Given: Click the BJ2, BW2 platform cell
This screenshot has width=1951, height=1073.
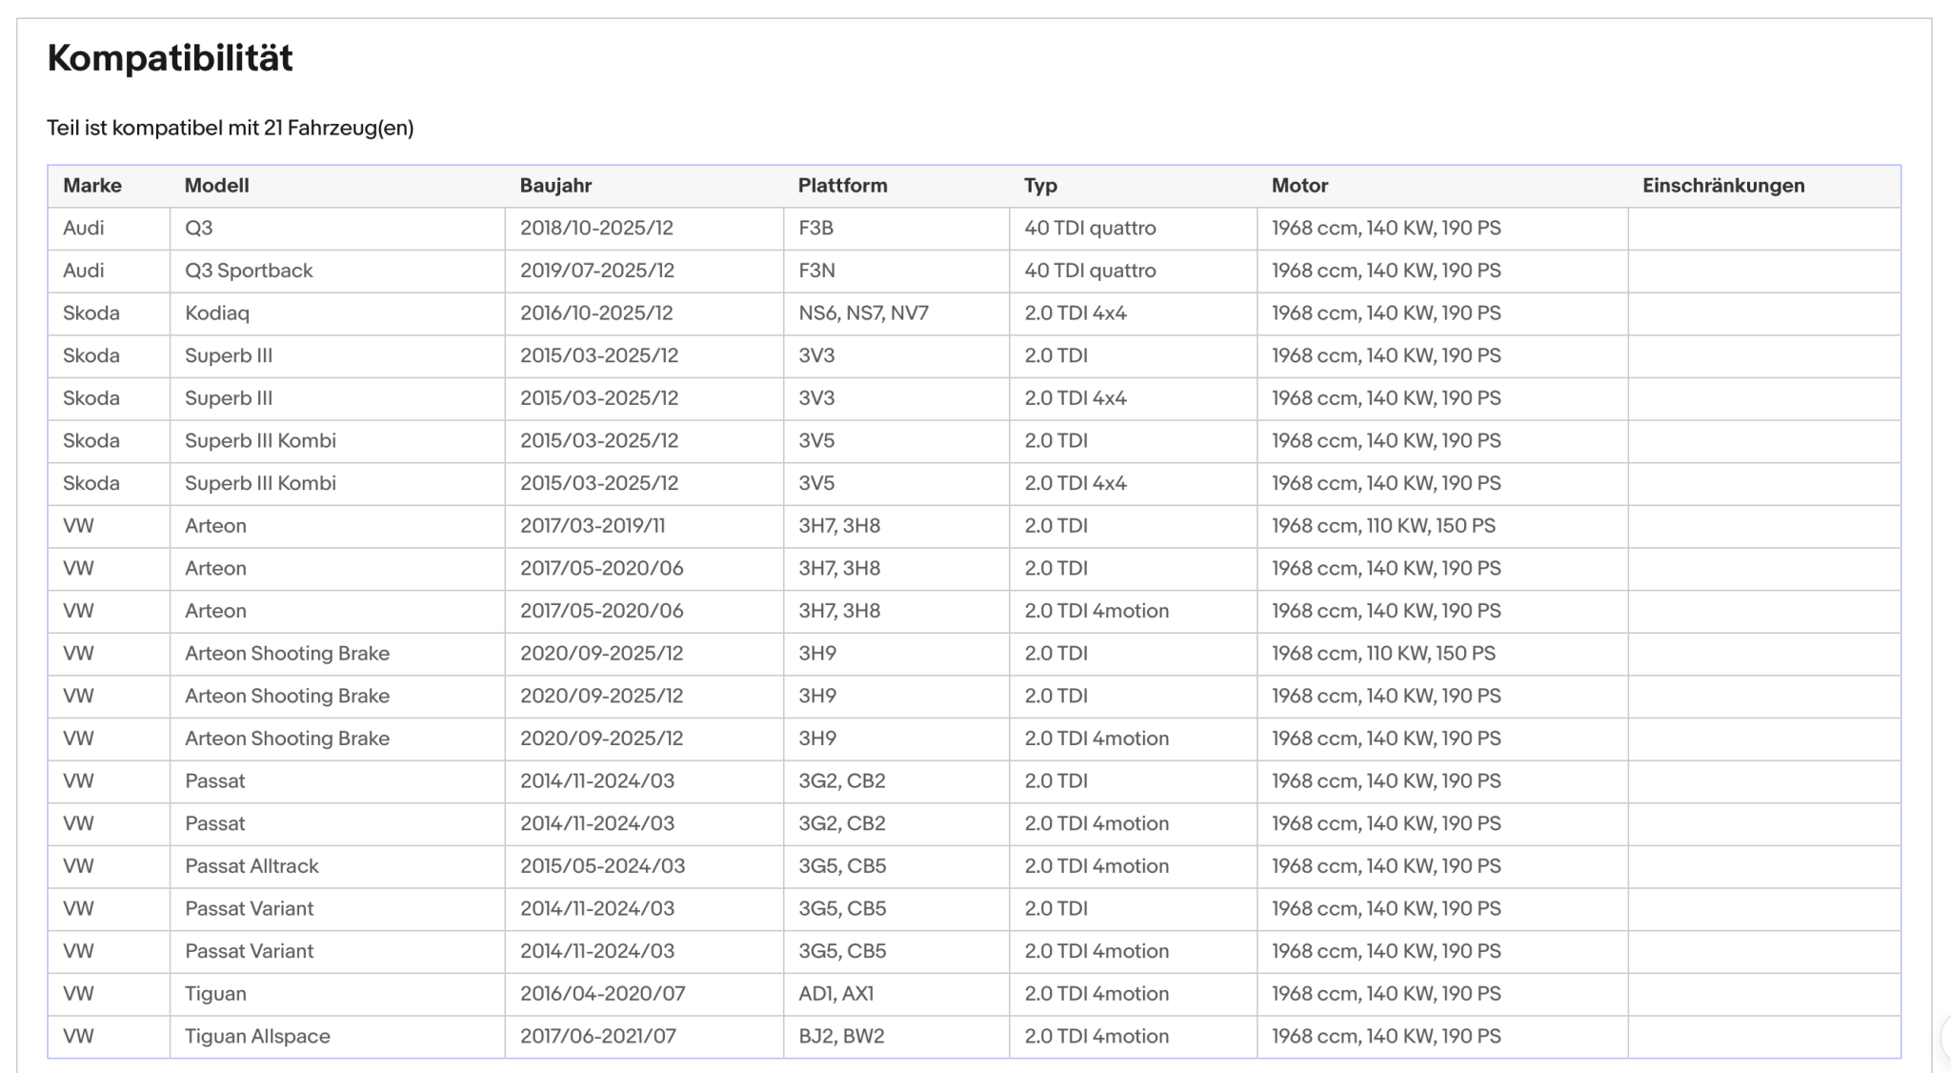Looking at the screenshot, I should click(896, 1037).
